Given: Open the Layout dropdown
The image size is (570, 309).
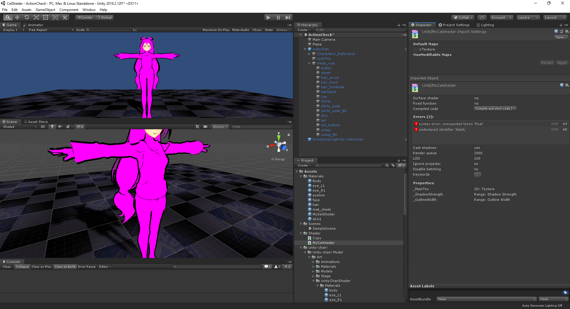Looking at the screenshot, I should pos(555,18).
